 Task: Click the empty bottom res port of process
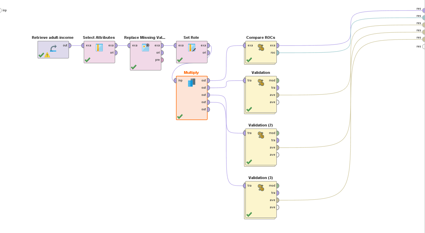click(x=424, y=46)
